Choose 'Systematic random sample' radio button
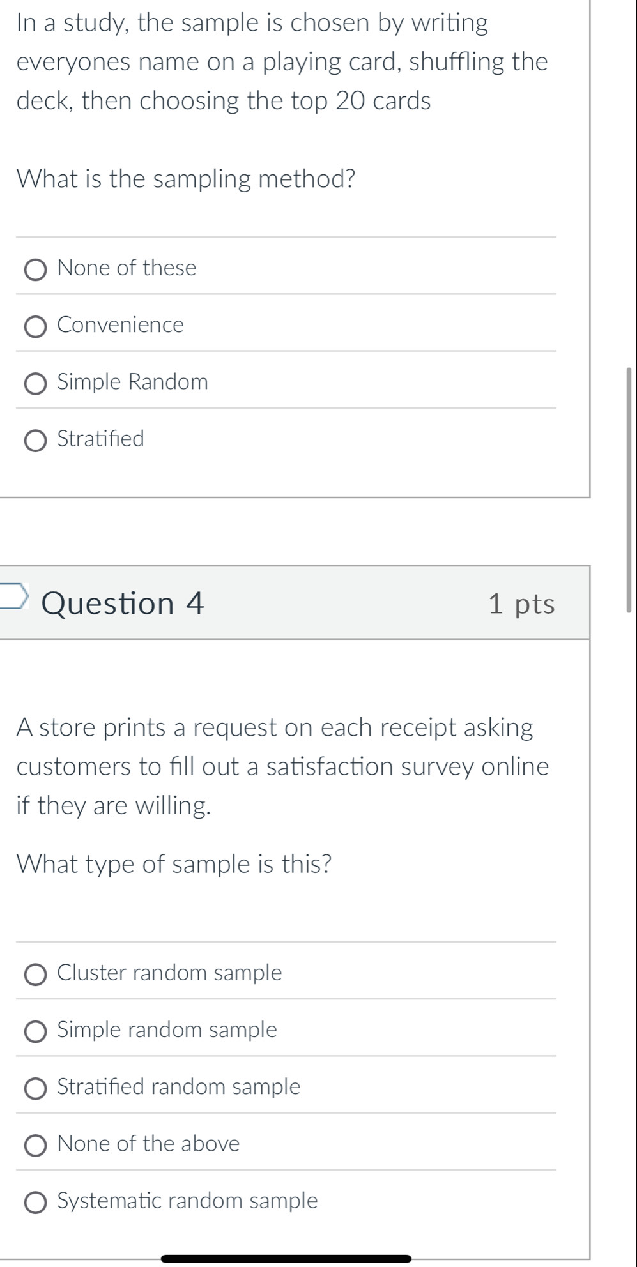 tap(36, 1203)
